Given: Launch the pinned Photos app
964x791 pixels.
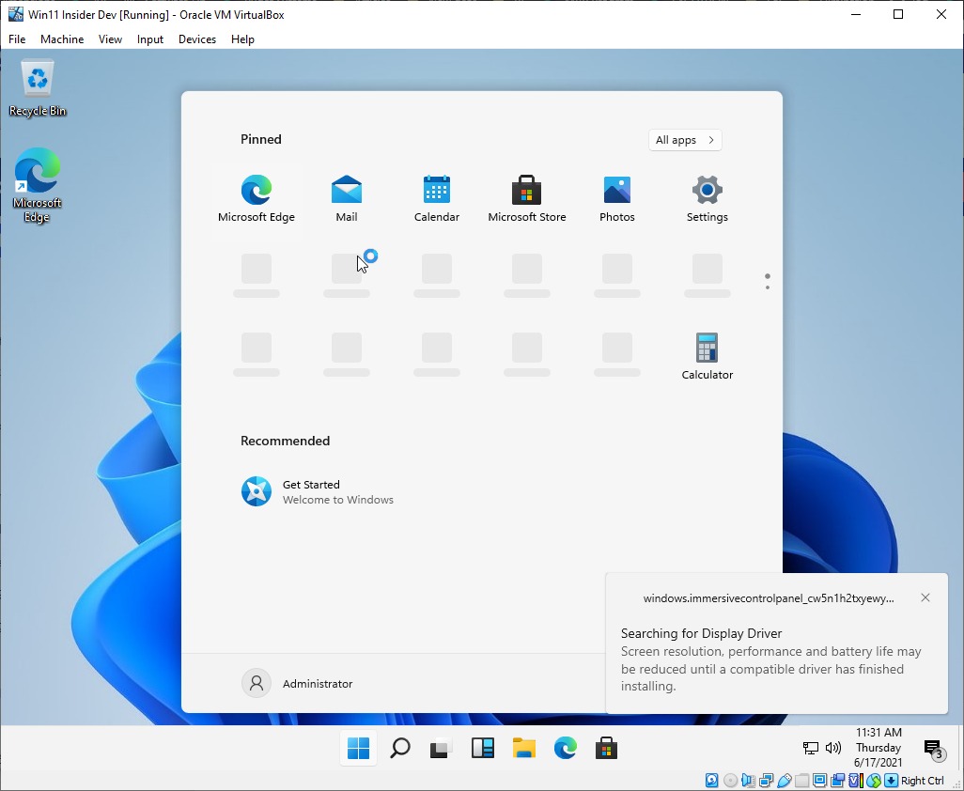Looking at the screenshot, I should tap(616, 198).
